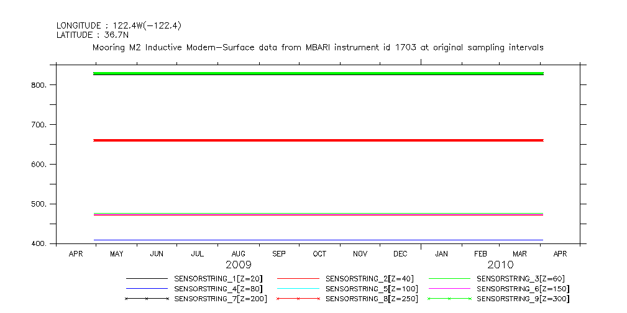Viewport: 627px width, 313px height.
Task: Click the SENSORSTRING_7[Z=200] legend label
Action: (221, 299)
